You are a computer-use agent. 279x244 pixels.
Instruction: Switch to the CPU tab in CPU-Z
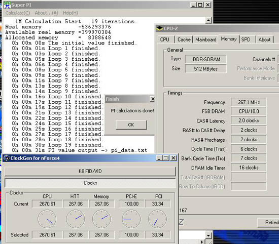click(164, 39)
